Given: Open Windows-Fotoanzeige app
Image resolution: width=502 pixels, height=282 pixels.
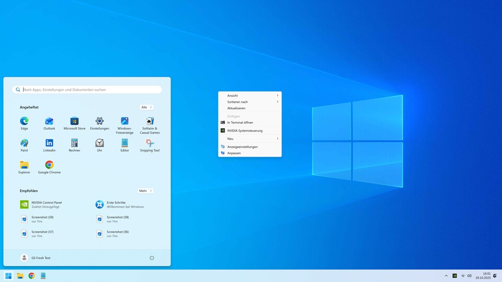Looking at the screenshot, I should click(x=124, y=125).
